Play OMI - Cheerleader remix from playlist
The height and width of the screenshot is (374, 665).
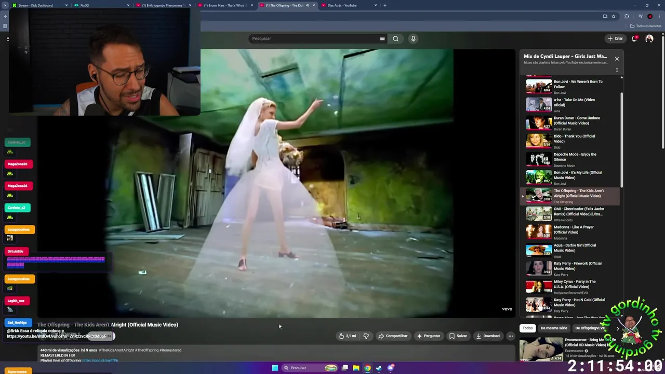pos(570,214)
